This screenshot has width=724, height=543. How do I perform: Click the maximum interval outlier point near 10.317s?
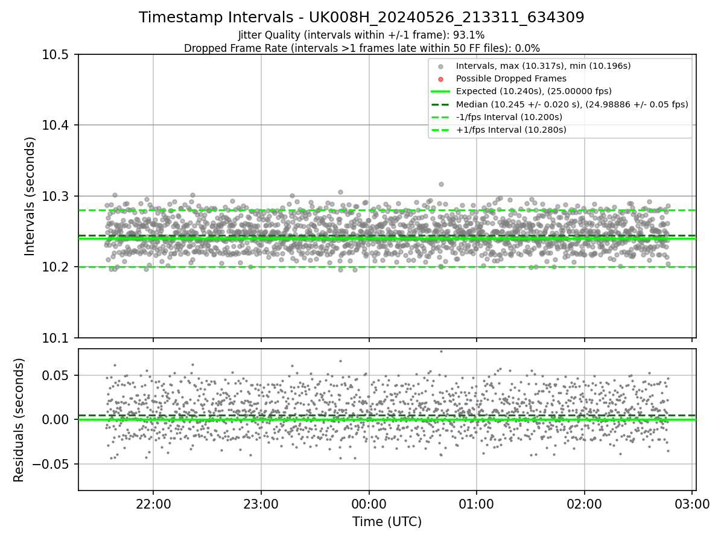point(441,184)
